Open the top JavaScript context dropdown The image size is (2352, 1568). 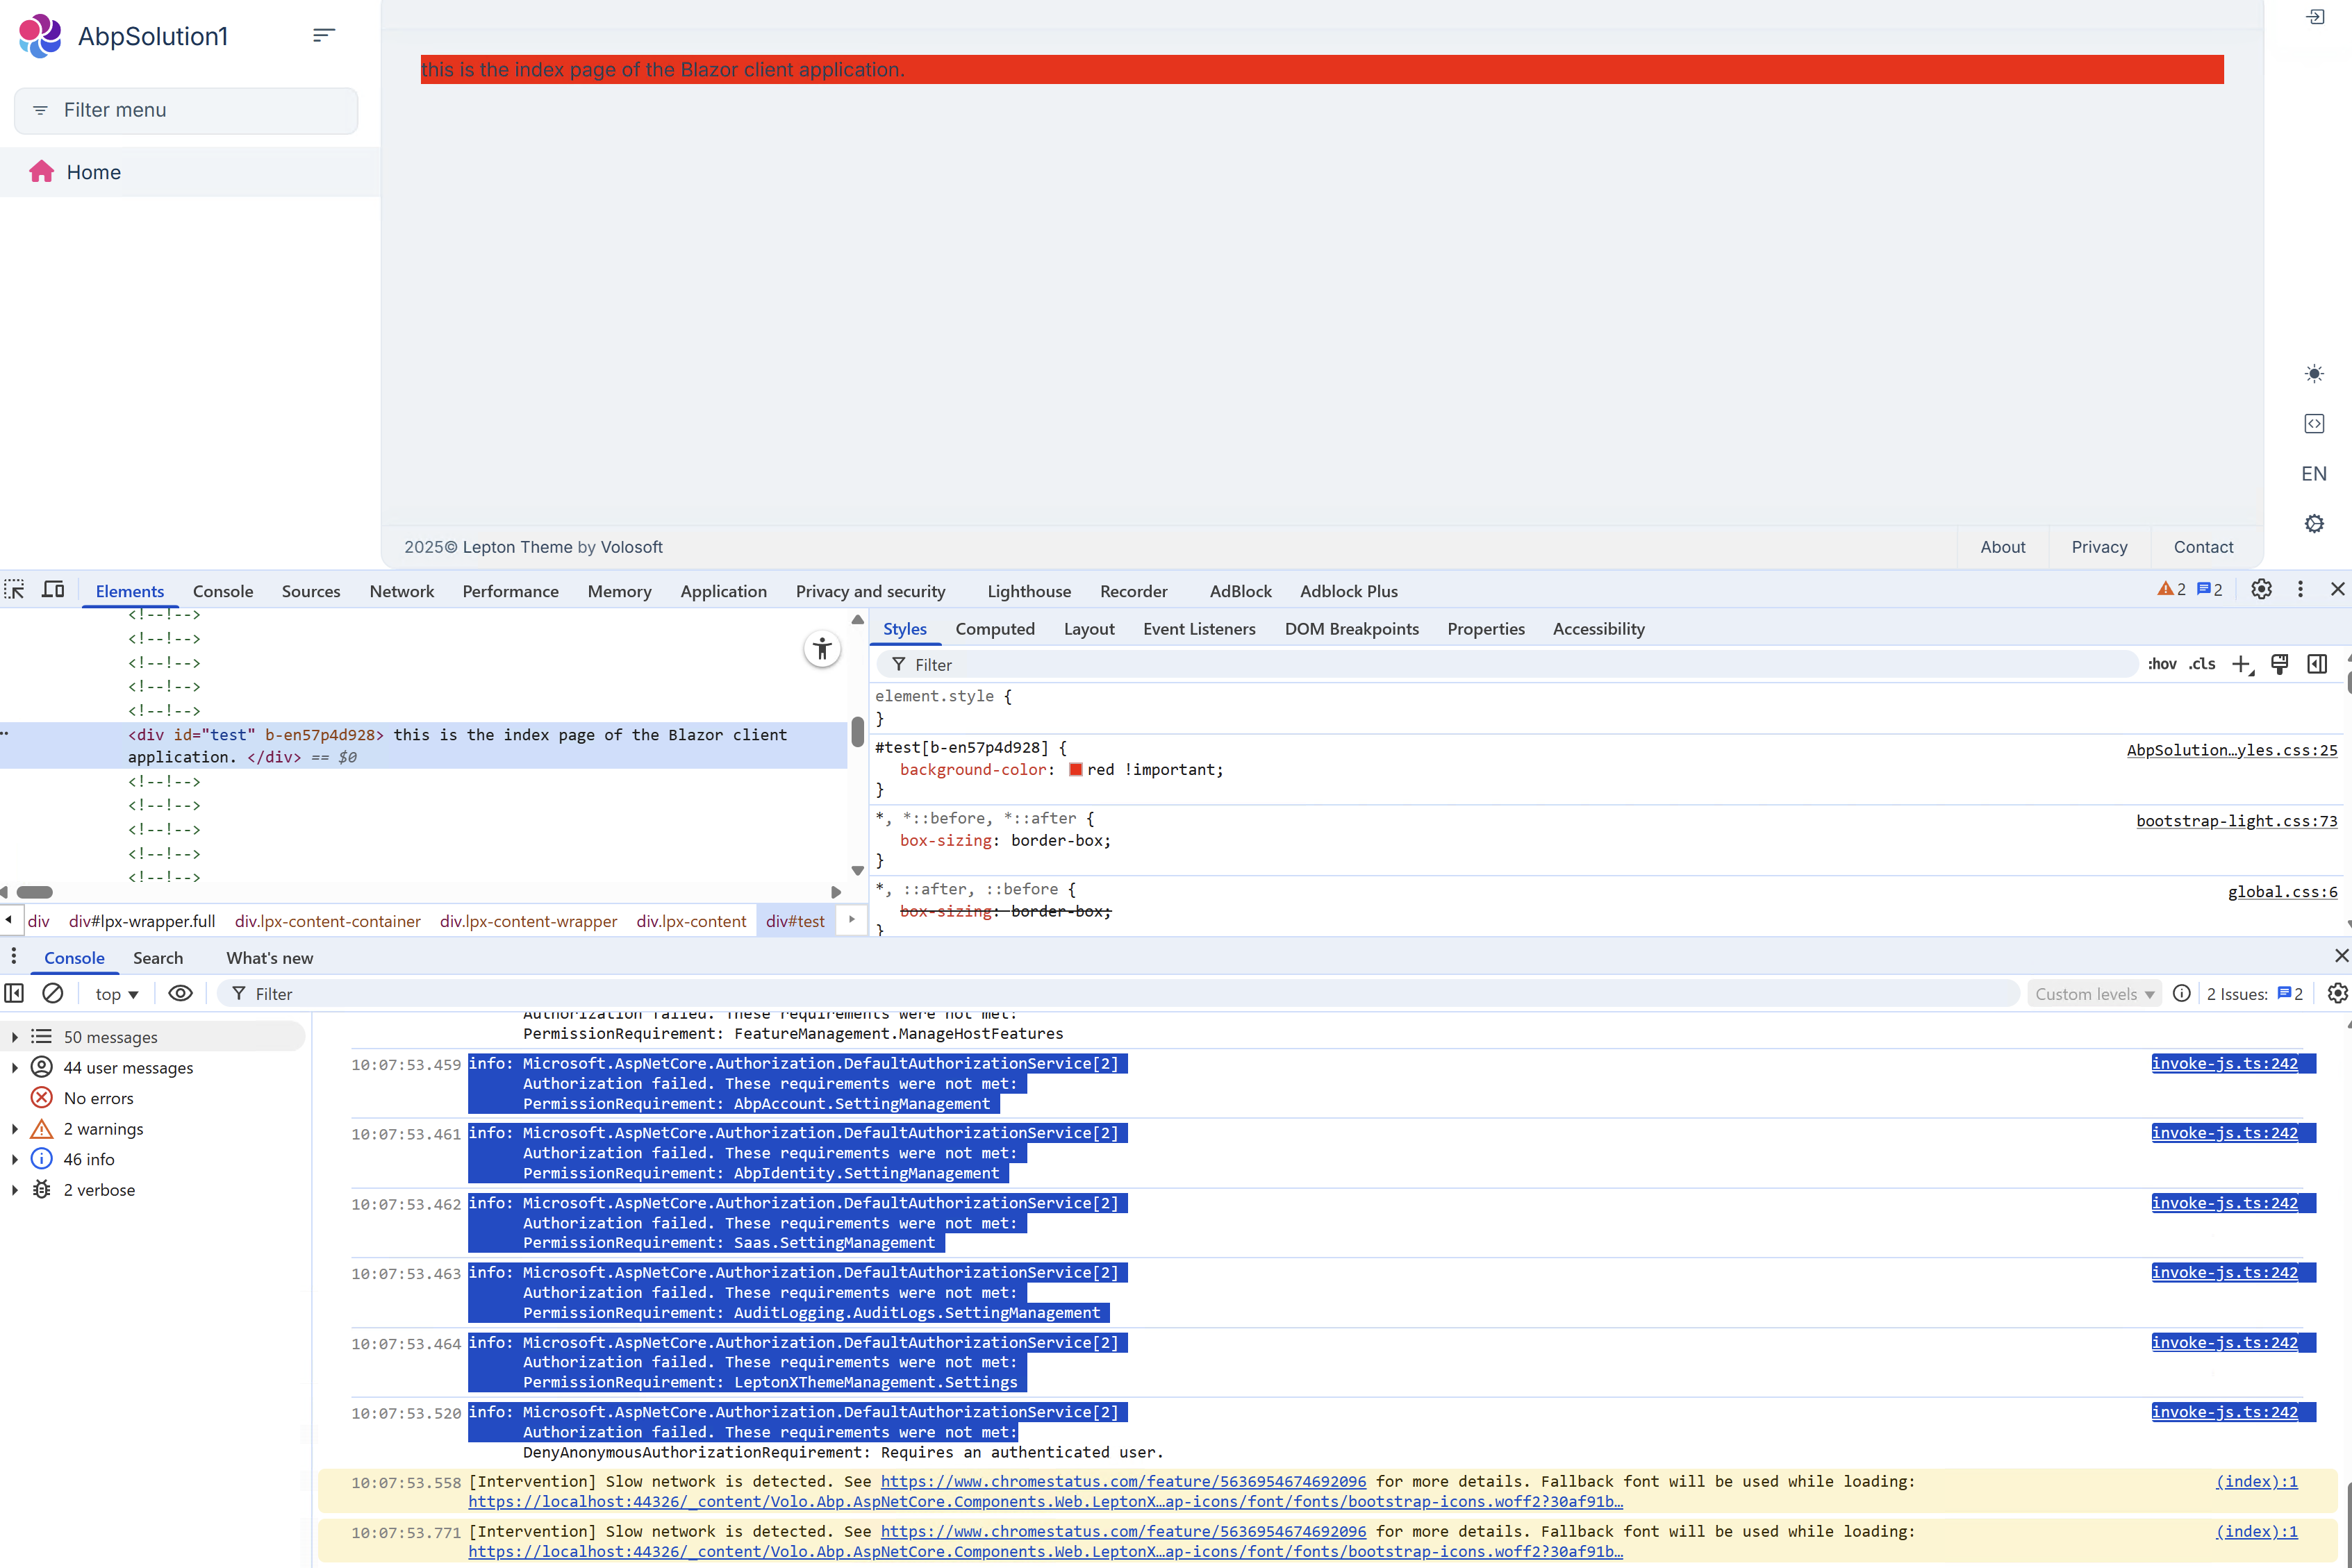coord(117,994)
